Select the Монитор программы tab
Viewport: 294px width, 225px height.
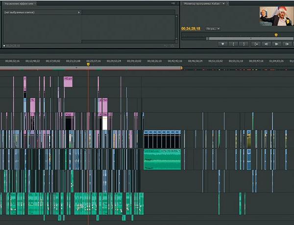click(202, 3)
